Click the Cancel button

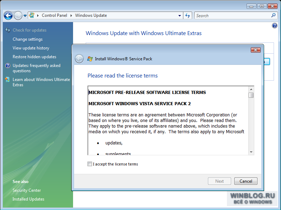[x=246, y=181]
